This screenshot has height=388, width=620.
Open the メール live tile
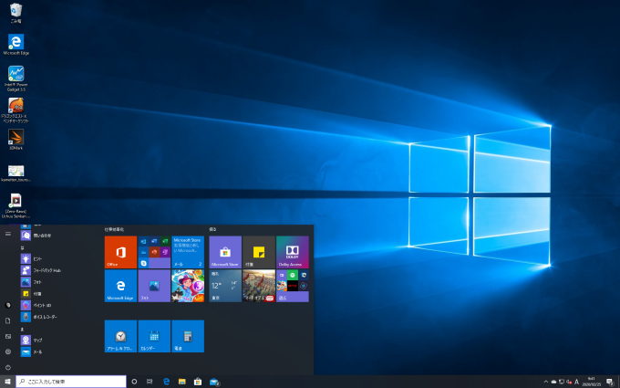(188, 252)
